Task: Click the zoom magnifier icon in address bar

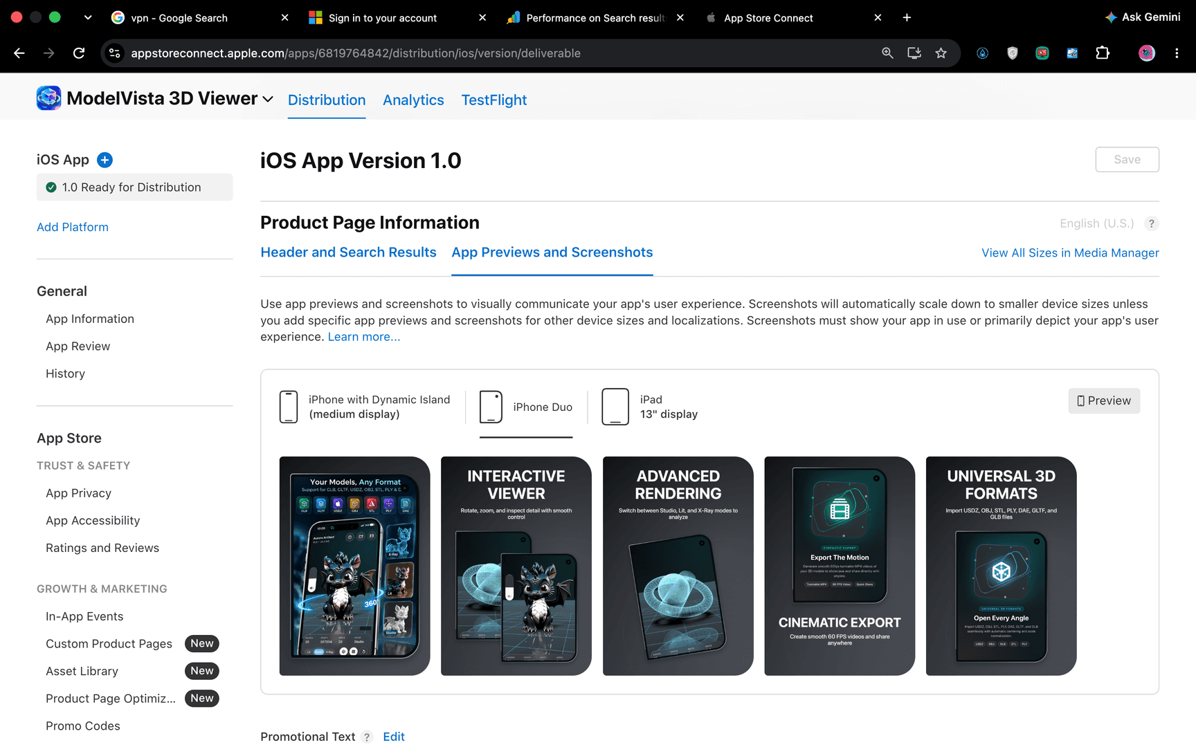Action: [x=887, y=53]
